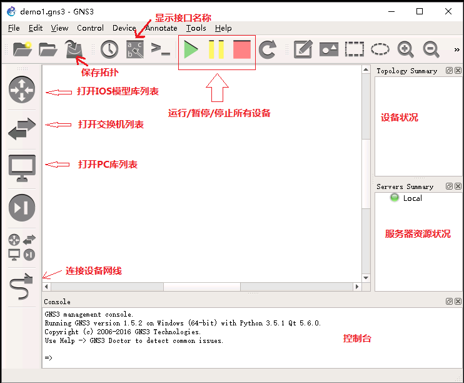This screenshot has height=383, width=464.
Task: Maximize the GNS3 window
Action: click(420, 11)
